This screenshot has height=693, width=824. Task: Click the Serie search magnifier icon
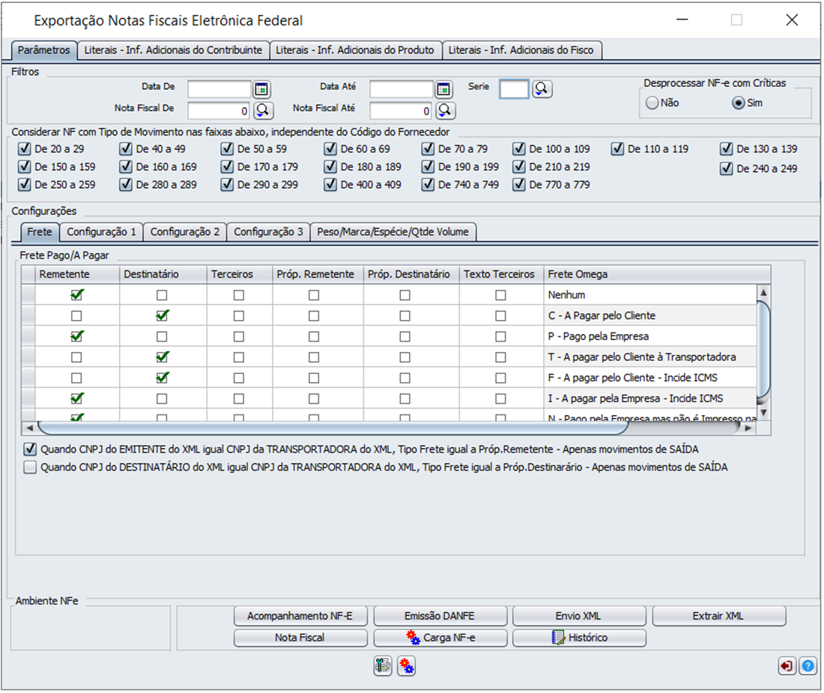click(x=542, y=89)
